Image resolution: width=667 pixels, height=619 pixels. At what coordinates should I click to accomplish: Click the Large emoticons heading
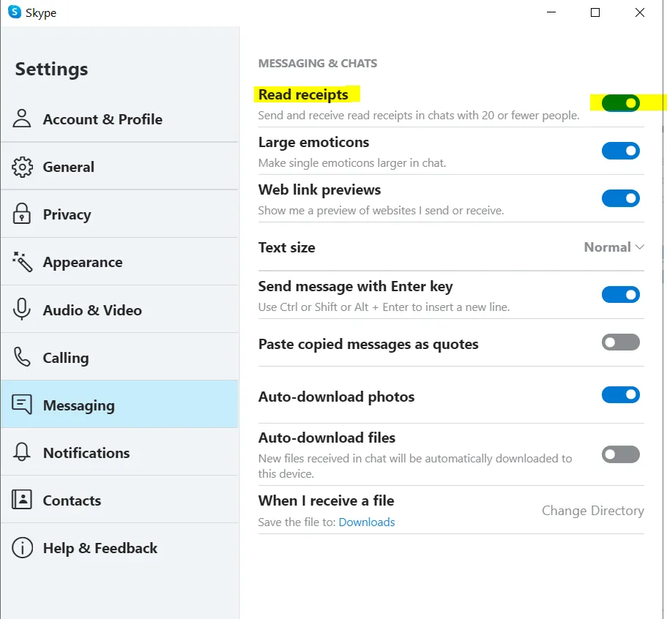click(313, 143)
